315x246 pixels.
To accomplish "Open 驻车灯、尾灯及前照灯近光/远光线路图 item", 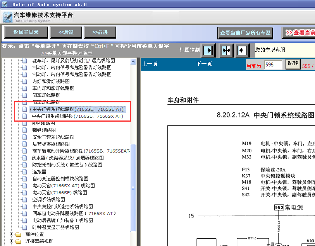I will click(74, 61).
